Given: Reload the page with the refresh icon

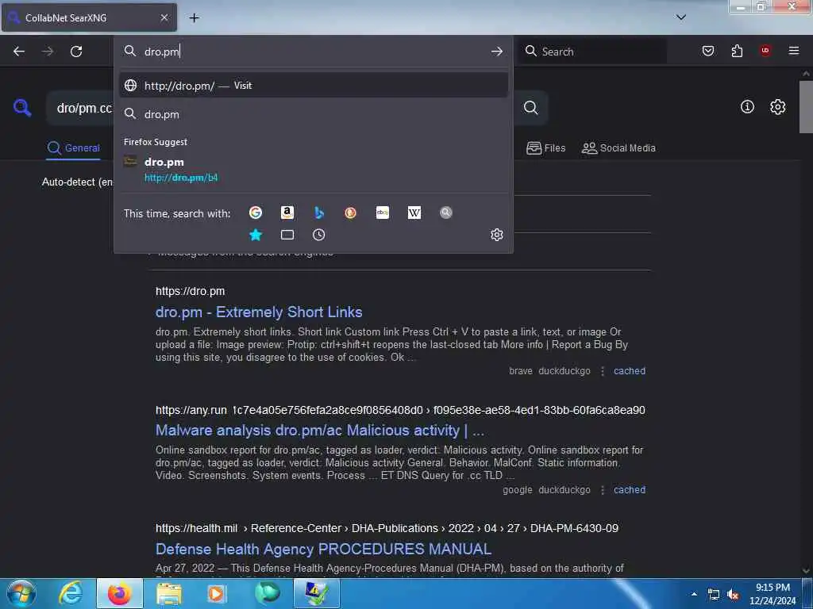Looking at the screenshot, I should click(x=76, y=52).
